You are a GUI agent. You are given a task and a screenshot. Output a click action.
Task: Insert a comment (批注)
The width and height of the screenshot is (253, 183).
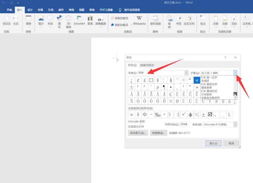(x=203, y=20)
